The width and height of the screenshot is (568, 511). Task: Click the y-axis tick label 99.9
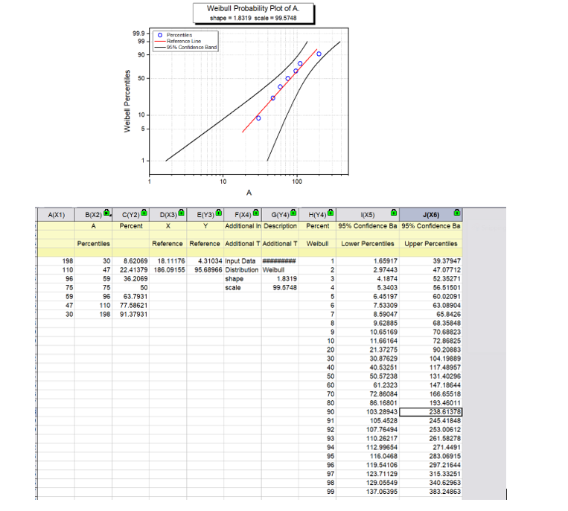(x=138, y=33)
